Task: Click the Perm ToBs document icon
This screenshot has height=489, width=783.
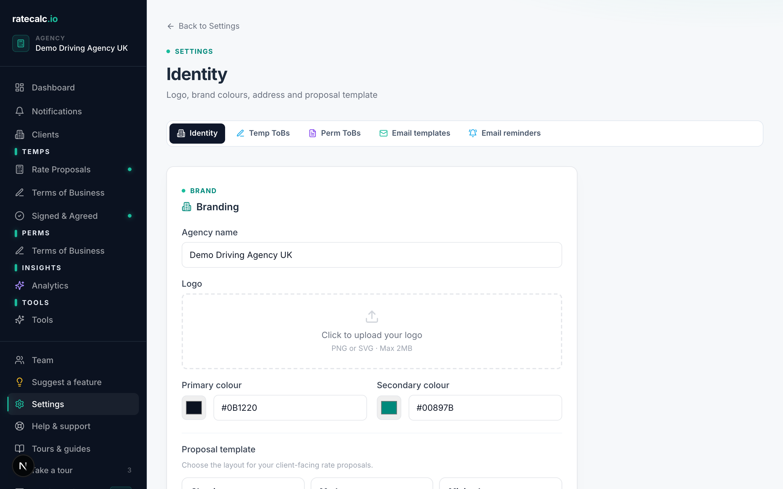Action: click(312, 133)
